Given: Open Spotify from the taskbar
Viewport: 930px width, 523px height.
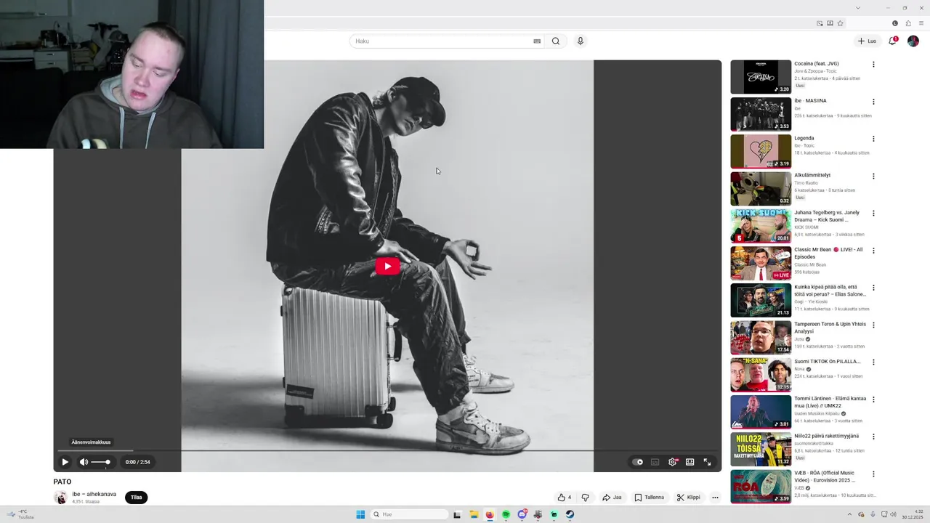Looking at the screenshot, I should [506, 514].
